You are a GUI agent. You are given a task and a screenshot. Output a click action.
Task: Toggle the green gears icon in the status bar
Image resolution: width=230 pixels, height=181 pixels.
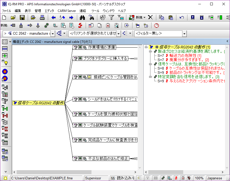tap(163, 178)
